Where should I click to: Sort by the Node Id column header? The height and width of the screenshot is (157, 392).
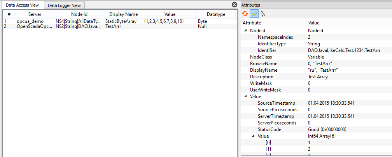coord(79,14)
